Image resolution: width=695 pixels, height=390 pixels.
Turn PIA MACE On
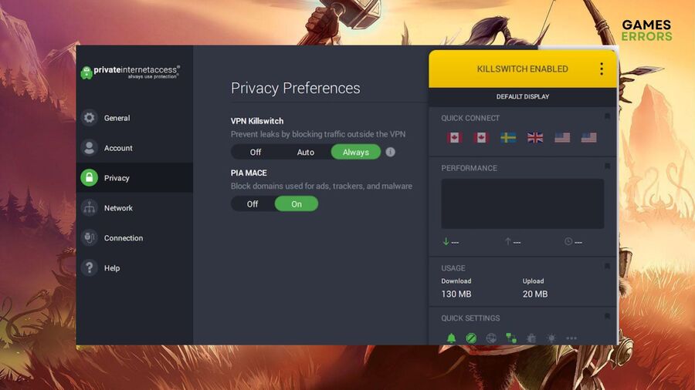(x=296, y=203)
